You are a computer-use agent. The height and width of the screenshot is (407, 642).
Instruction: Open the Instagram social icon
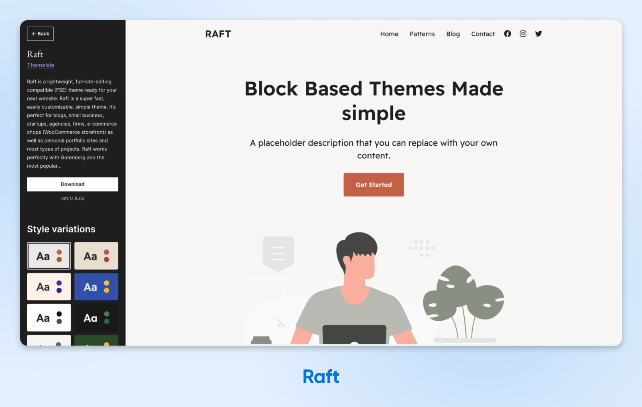pyautogui.click(x=523, y=34)
